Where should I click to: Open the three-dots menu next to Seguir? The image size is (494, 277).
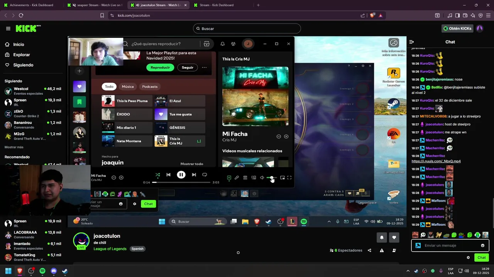[x=204, y=67]
